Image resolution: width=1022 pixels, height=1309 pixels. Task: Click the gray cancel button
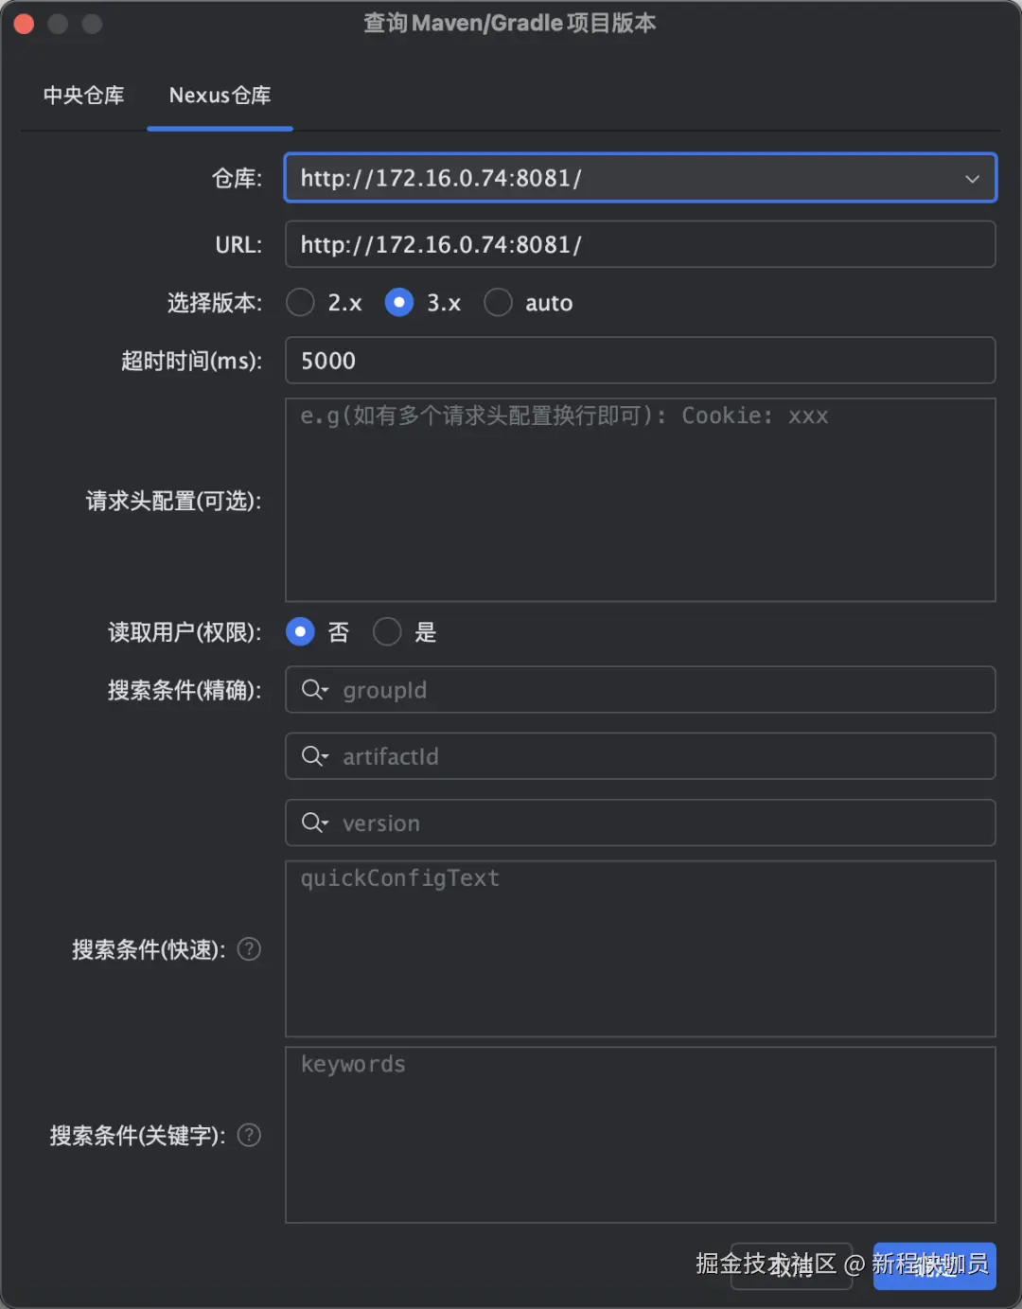click(x=791, y=1265)
